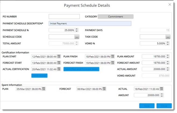Open calendar picker for Plan Start date

(59, 56)
